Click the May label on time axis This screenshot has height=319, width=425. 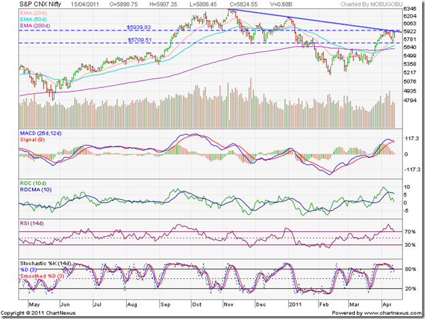34,305
